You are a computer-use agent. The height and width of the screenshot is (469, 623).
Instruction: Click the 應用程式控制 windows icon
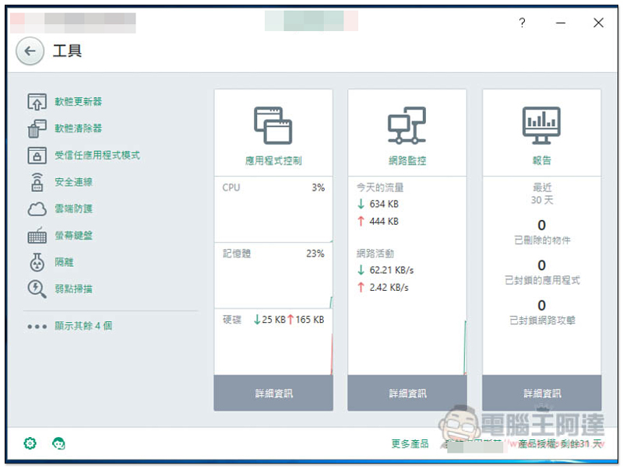tap(273, 125)
